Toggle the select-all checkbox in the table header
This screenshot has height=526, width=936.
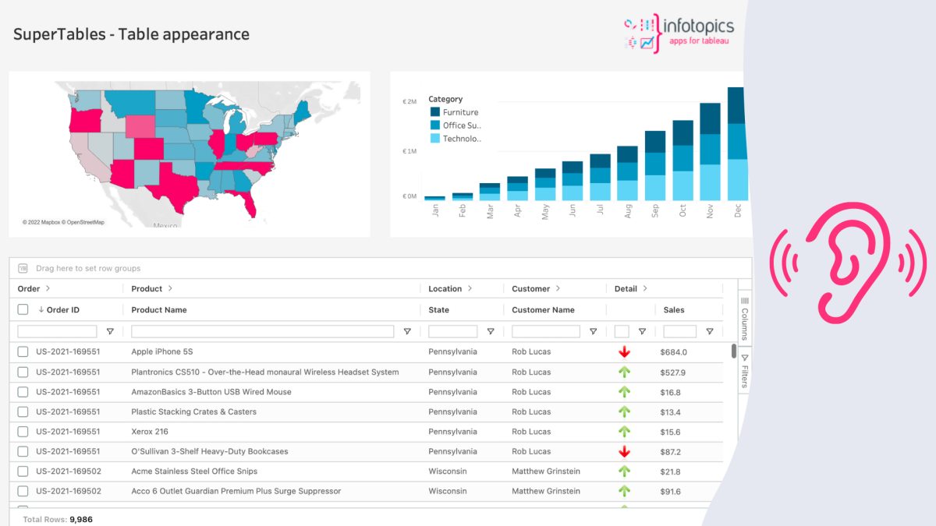(22, 309)
